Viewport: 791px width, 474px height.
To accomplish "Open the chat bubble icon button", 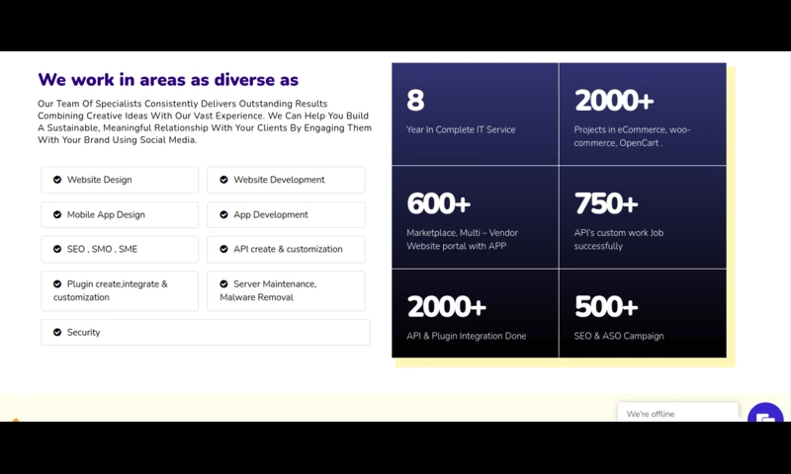I will tap(764, 416).
